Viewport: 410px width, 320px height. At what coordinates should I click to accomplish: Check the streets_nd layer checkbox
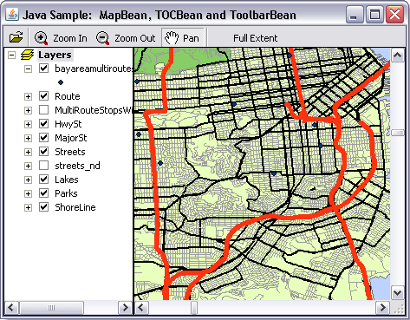[43, 166]
